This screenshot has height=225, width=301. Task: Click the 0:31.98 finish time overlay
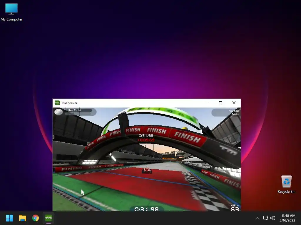(x=146, y=136)
